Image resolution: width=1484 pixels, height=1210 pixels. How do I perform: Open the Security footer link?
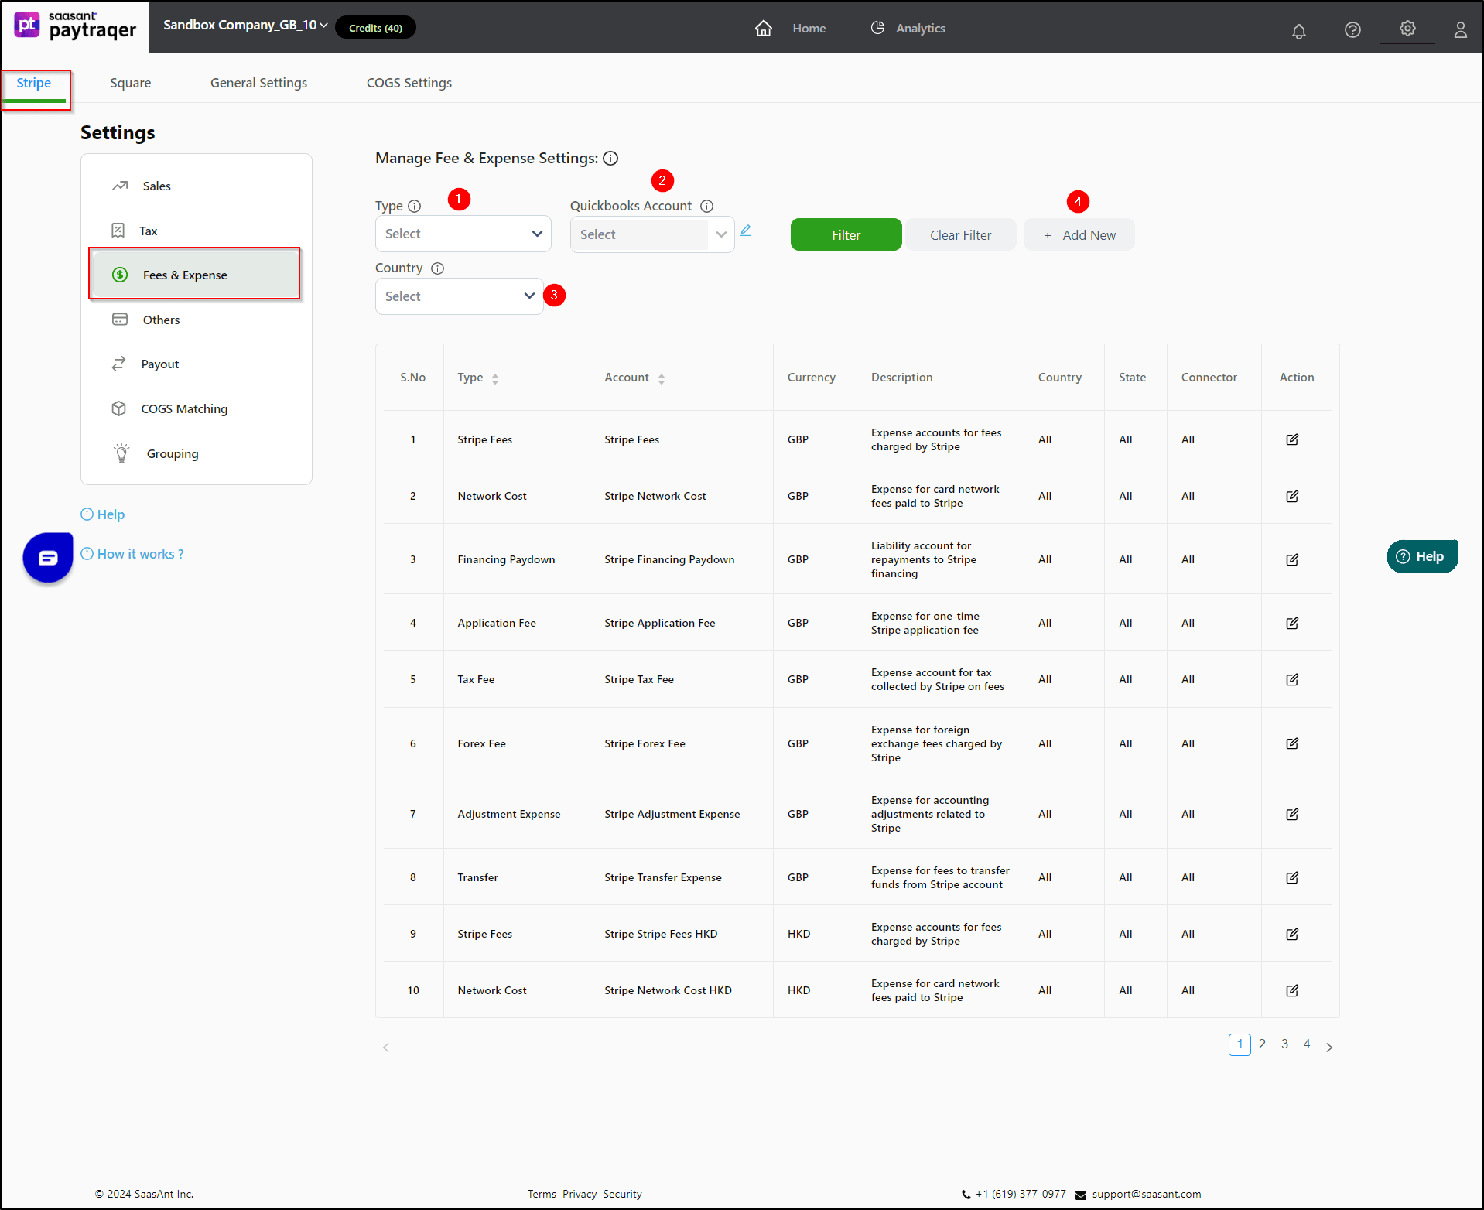tap(622, 1194)
